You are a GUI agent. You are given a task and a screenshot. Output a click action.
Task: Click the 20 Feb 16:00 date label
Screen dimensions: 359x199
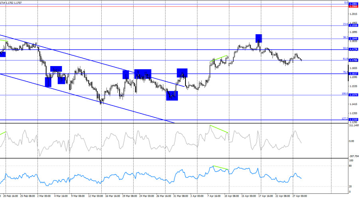tap(10, 196)
